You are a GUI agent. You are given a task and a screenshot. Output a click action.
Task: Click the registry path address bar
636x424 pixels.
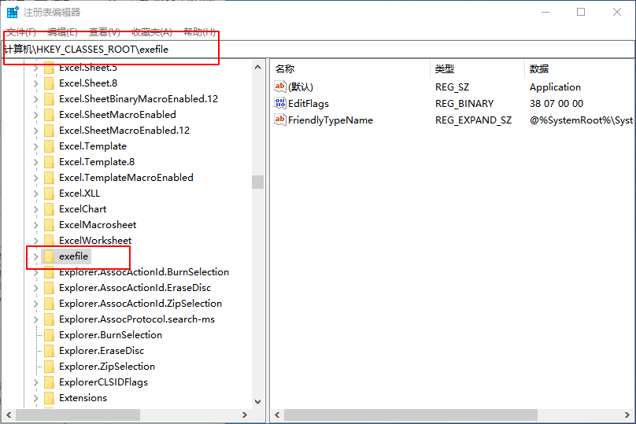[315, 49]
